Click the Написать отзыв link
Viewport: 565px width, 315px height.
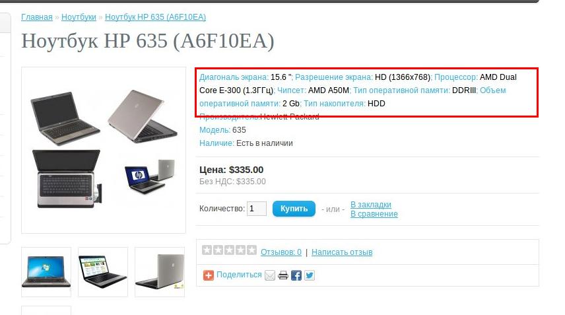pyautogui.click(x=342, y=252)
